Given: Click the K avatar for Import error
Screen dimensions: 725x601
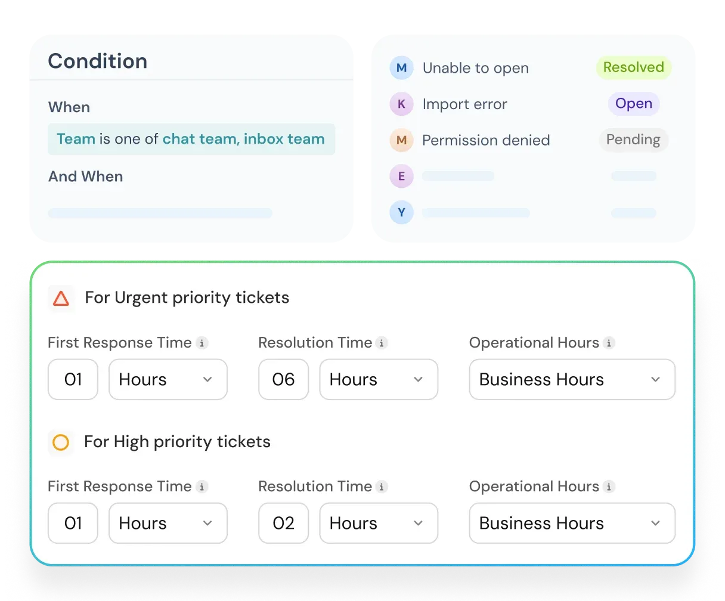Looking at the screenshot, I should [401, 104].
